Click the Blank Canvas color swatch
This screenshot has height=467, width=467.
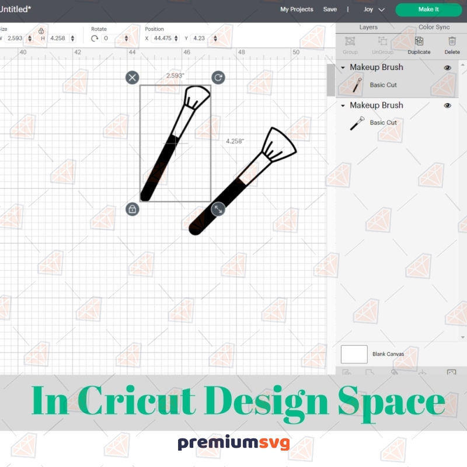pyautogui.click(x=354, y=354)
